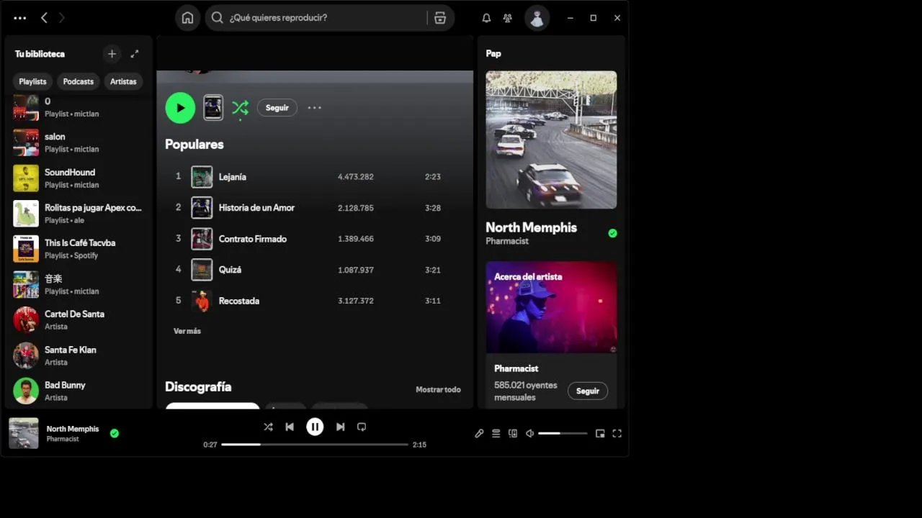
Task: Toggle liked checkmark in player bar
Action: pyautogui.click(x=114, y=433)
